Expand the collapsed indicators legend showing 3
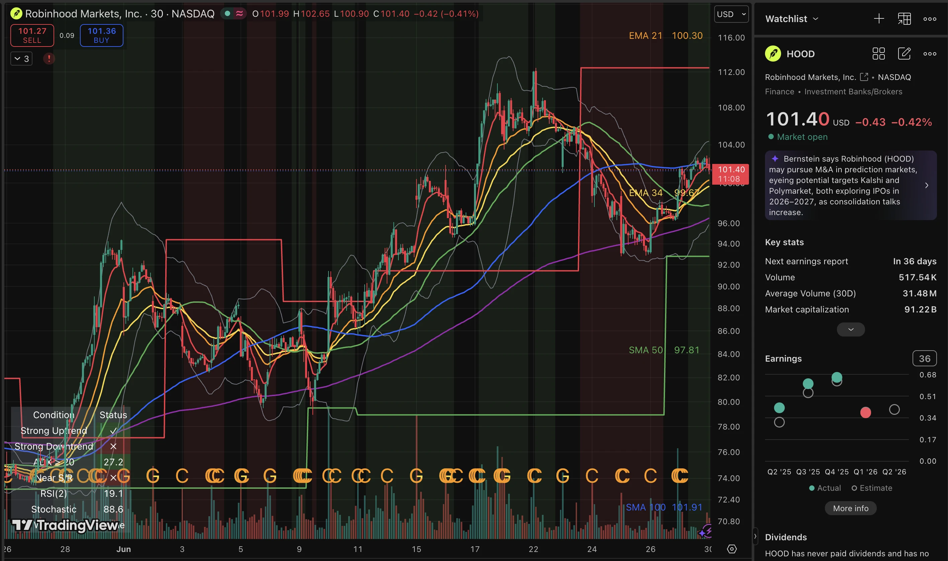 (x=21, y=59)
